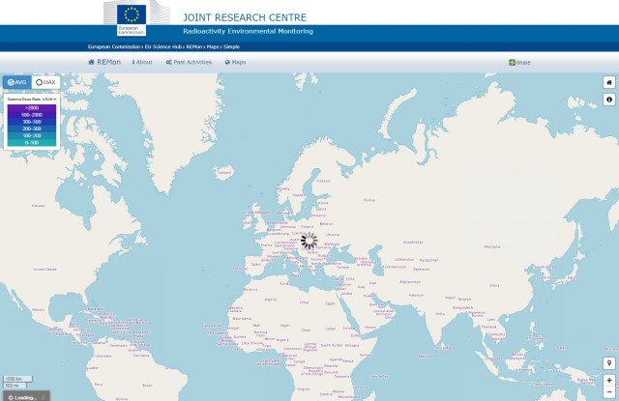Viewport: 619px width, 401px height.
Task: Select the MAX radio option
Action: [x=45, y=82]
